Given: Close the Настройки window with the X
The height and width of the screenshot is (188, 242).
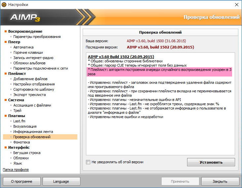Looking at the screenshot, I should pos(237,5).
